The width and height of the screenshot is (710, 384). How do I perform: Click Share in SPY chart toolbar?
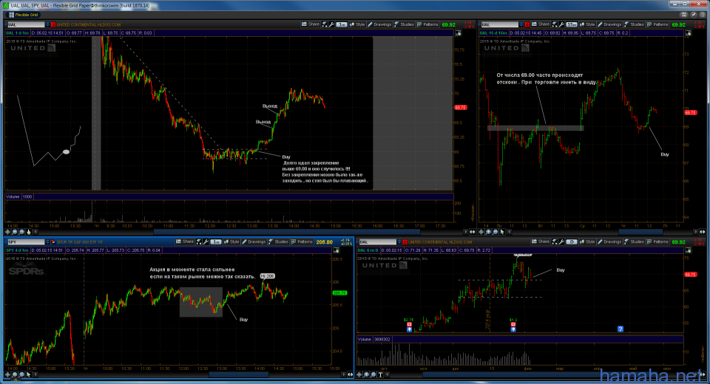point(185,242)
